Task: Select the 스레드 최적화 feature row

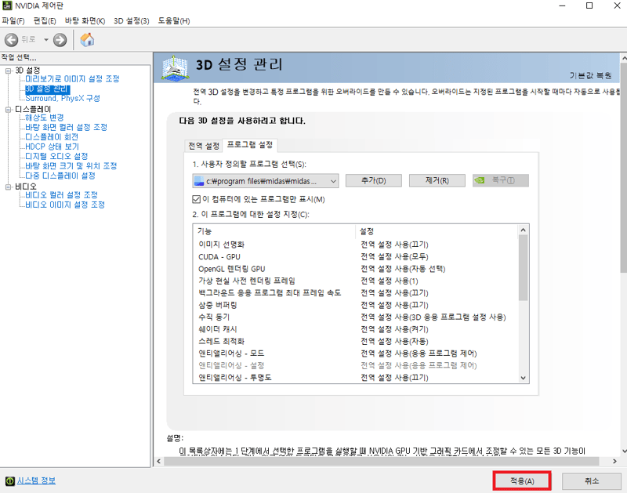Action: coord(356,342)
